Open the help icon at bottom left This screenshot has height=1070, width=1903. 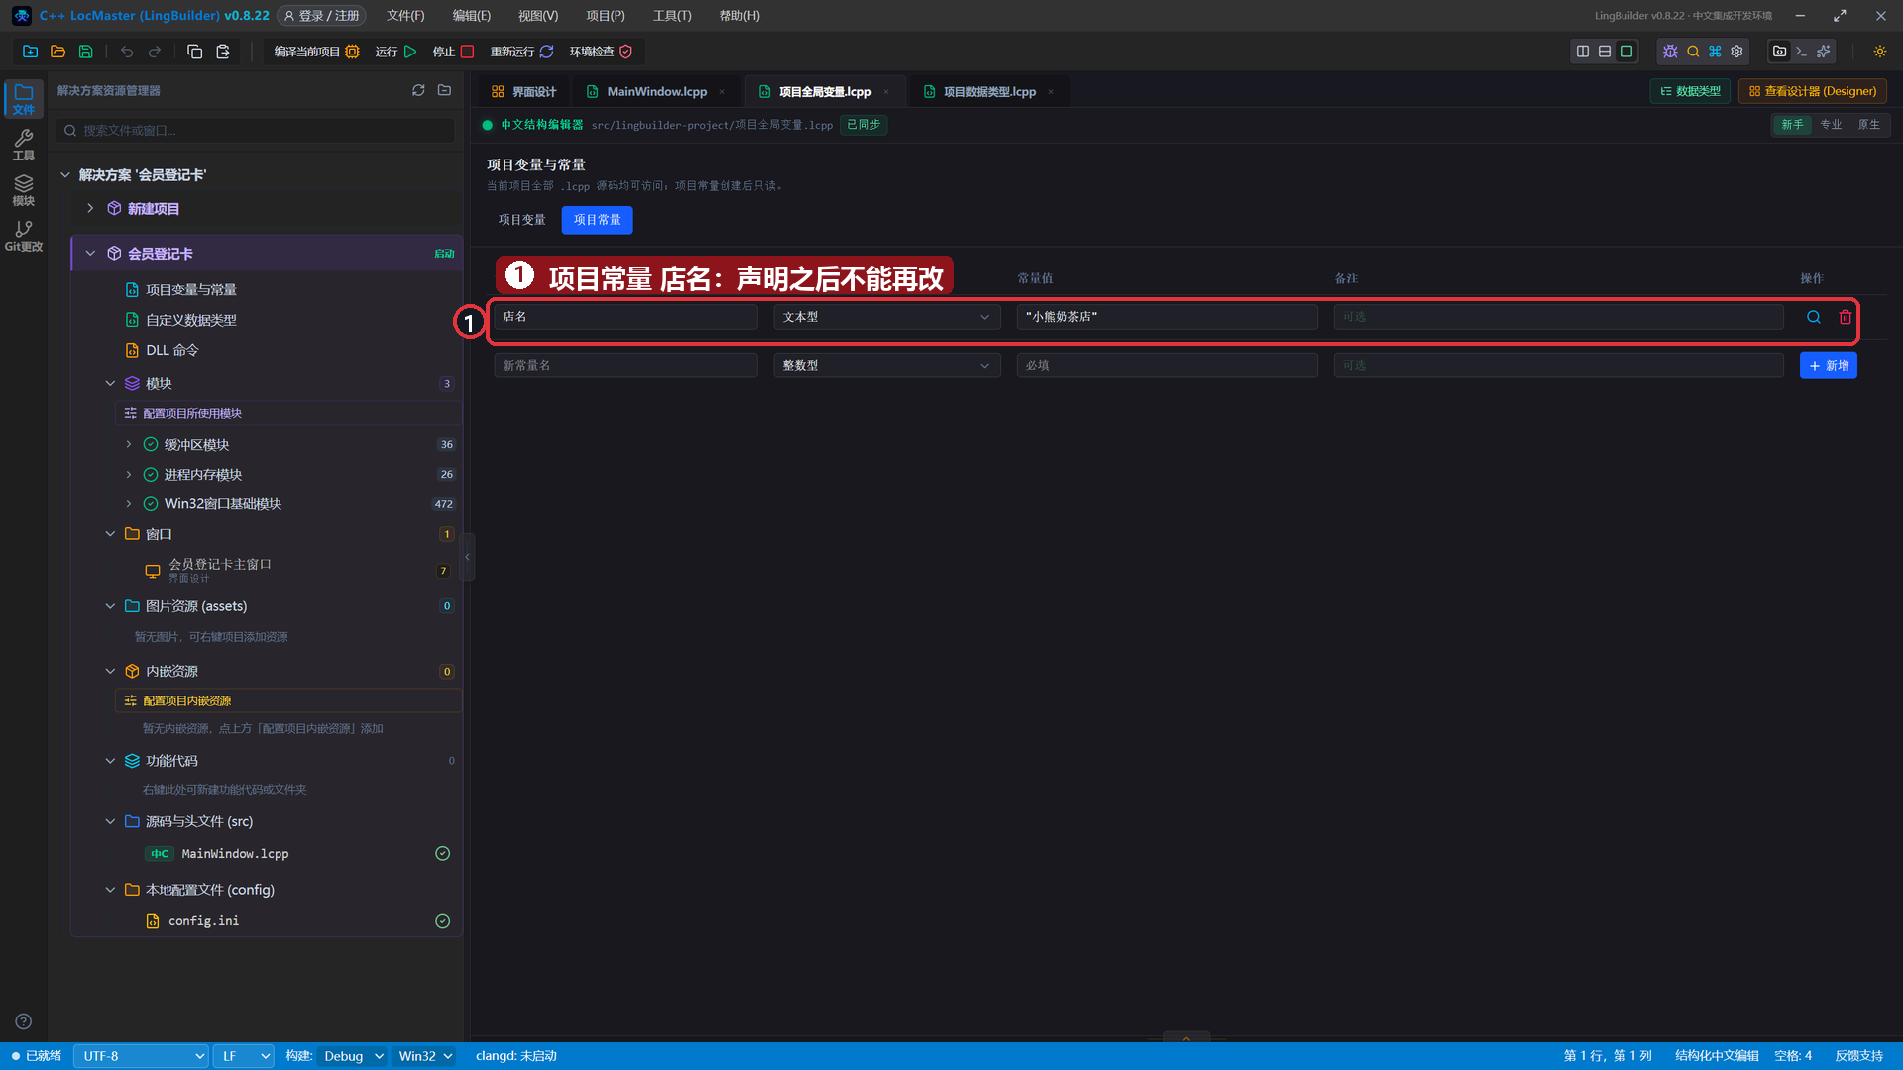coord(24,1021)
